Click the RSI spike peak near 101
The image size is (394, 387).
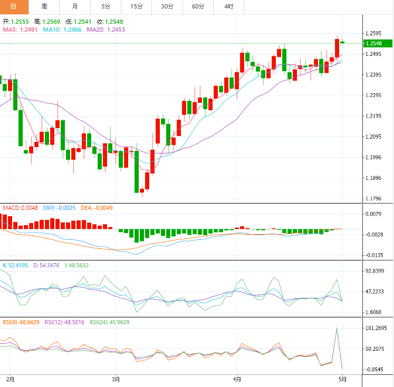tap(337, 328)
